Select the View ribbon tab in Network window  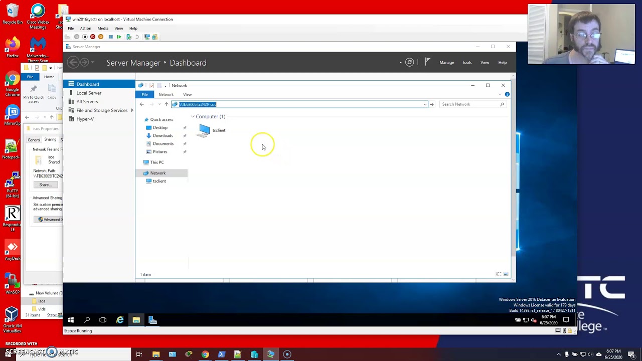(187, 94)
